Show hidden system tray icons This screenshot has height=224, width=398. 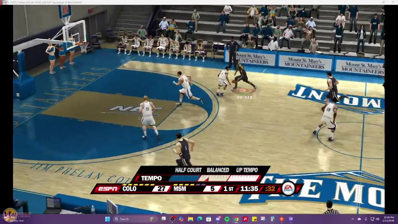tap(352, 219)
